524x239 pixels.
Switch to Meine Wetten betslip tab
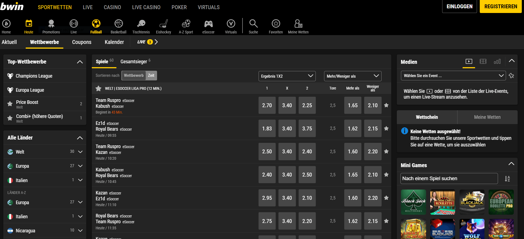click(487, 117)
